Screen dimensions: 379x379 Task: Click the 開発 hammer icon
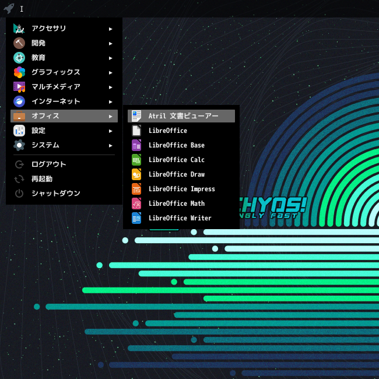[19, 43]
